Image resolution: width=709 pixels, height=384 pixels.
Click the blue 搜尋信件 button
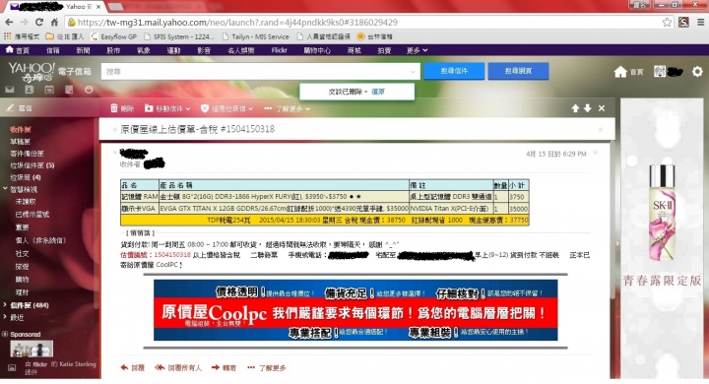pos(454,71)
